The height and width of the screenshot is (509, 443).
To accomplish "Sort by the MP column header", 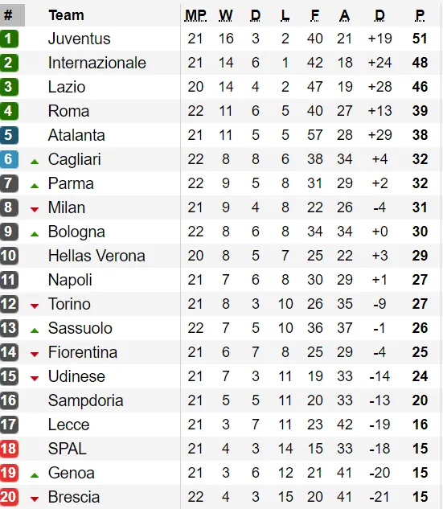I will point(195,15).
